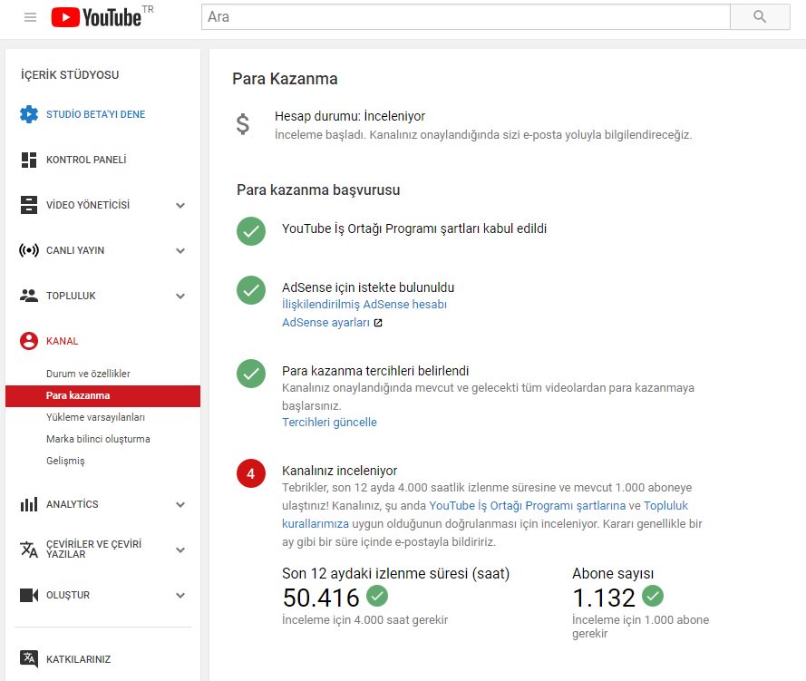Screen dimensions: 806x681
Task: Click the Kontrol Paneli dashboard icon
Action: coord(29,160)
